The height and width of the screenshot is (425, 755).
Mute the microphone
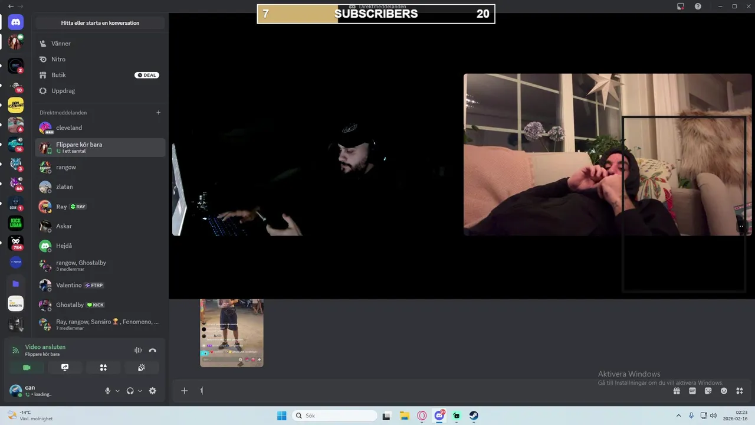[107, 391]
